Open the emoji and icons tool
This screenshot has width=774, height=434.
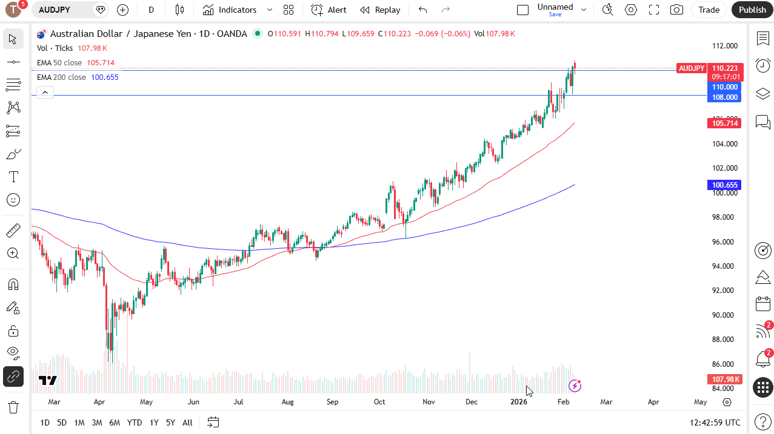coord(13,200)
